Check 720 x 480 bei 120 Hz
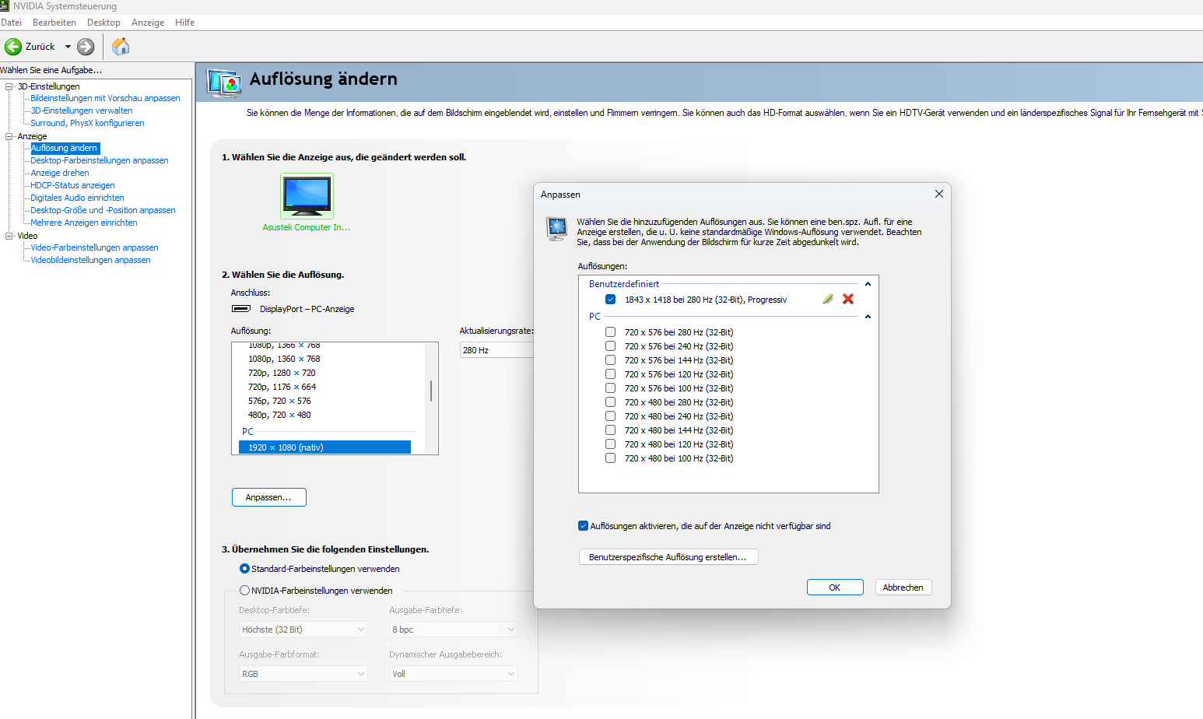Viewport: 1203px width, 719px height. [x=610, y=444]
